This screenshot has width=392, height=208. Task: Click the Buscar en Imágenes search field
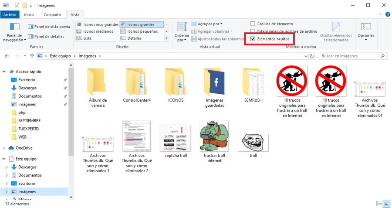[x=350, y=56]
